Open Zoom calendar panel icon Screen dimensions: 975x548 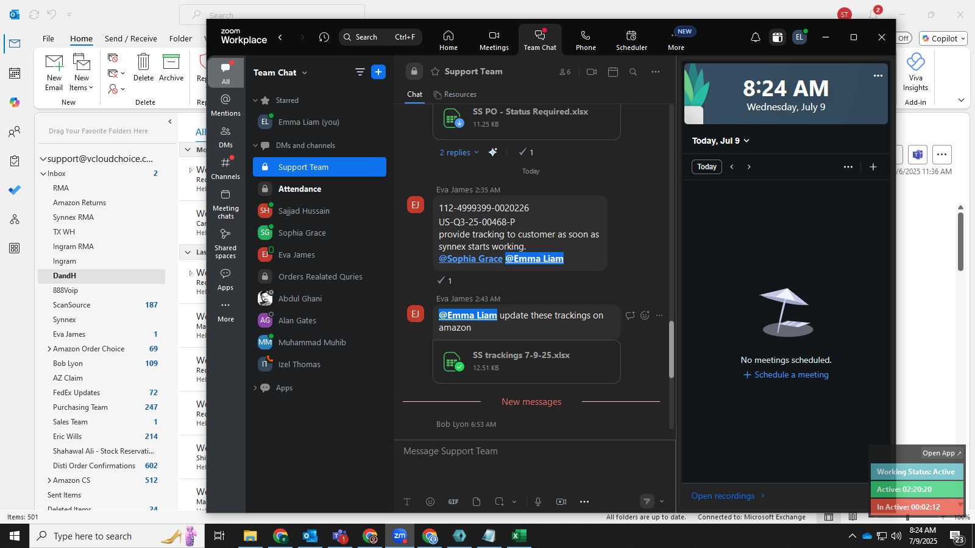(x=777, y=37)
